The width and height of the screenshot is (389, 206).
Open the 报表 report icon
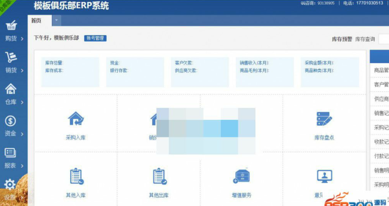[x=10, y=153]
